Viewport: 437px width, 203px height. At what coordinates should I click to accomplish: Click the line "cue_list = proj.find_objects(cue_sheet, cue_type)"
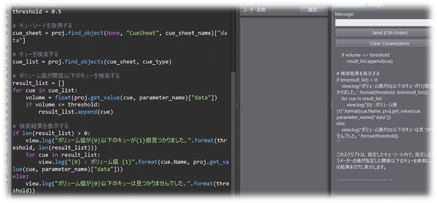[x=92, y=62]
